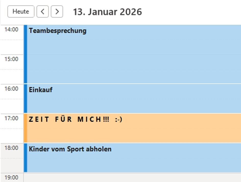This screenshot has height=182, width=241.
Task: Click the blue bar of Einkauf
Action: click(26, 99)
